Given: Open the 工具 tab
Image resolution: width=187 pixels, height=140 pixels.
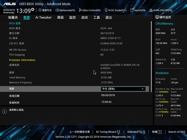Looking at the screenshot, I should click(97, 18).
